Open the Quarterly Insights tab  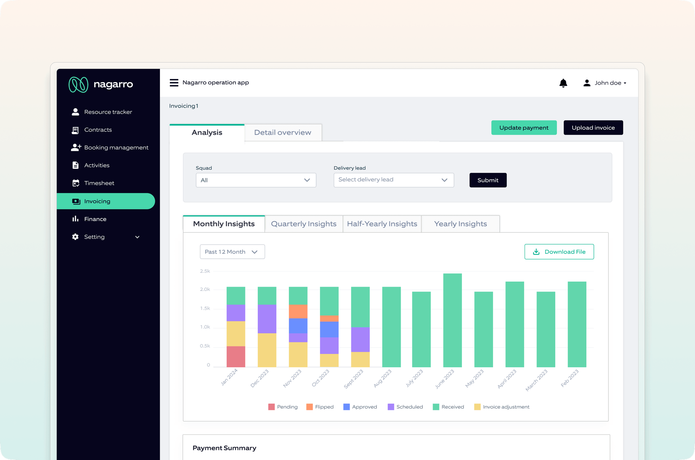(304, 224)
